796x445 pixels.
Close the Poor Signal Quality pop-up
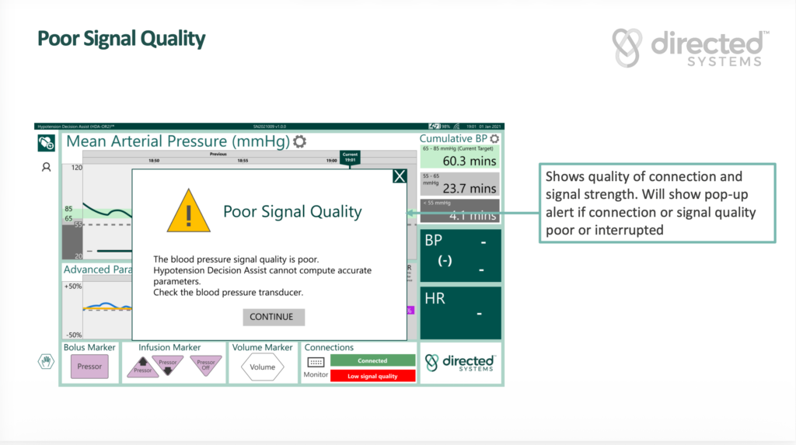point(400,176)
